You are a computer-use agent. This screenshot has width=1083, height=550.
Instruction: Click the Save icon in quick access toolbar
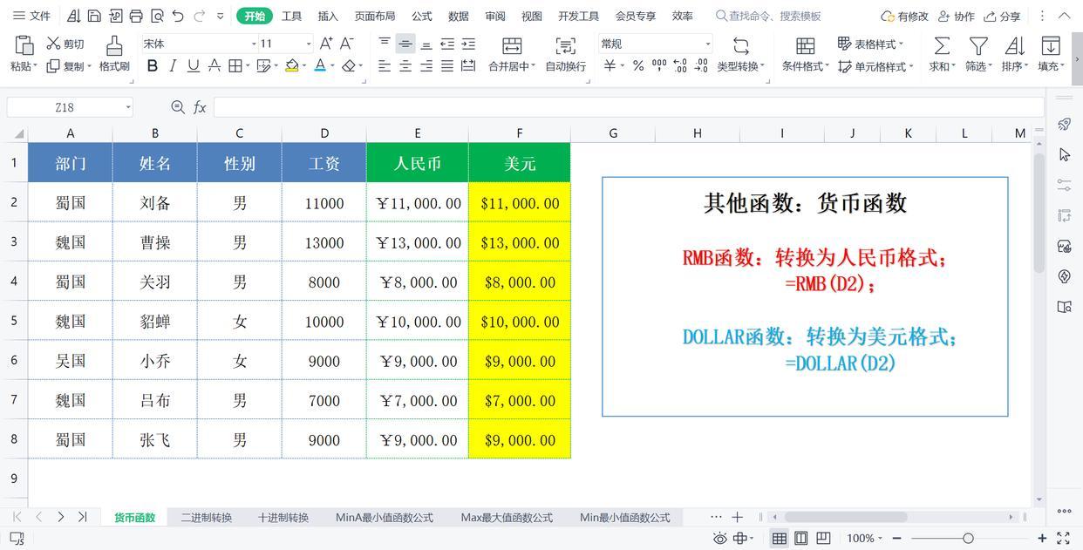click(94, 16)
